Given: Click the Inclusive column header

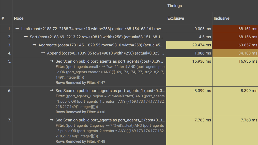Looking at the screenshot, I should pyautogui.click(x=221, y=18).
